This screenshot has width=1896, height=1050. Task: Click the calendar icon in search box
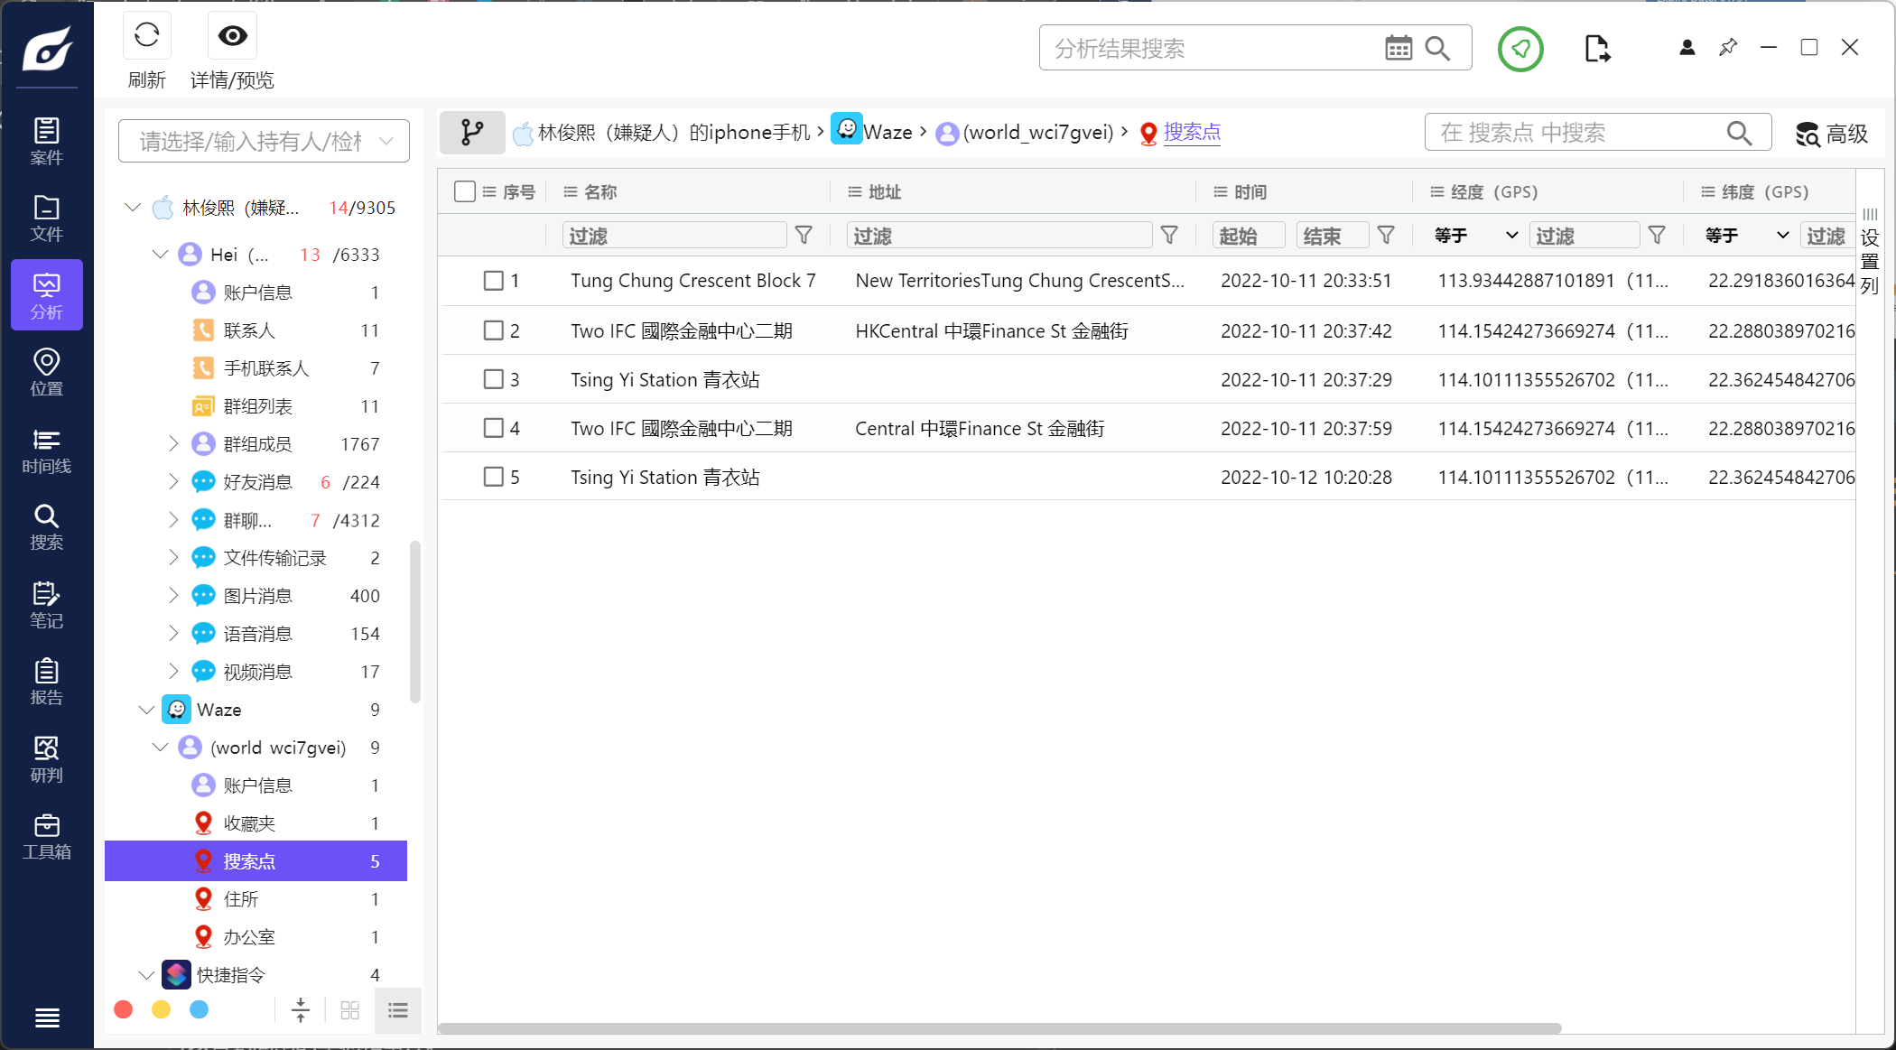(1398, 49)
